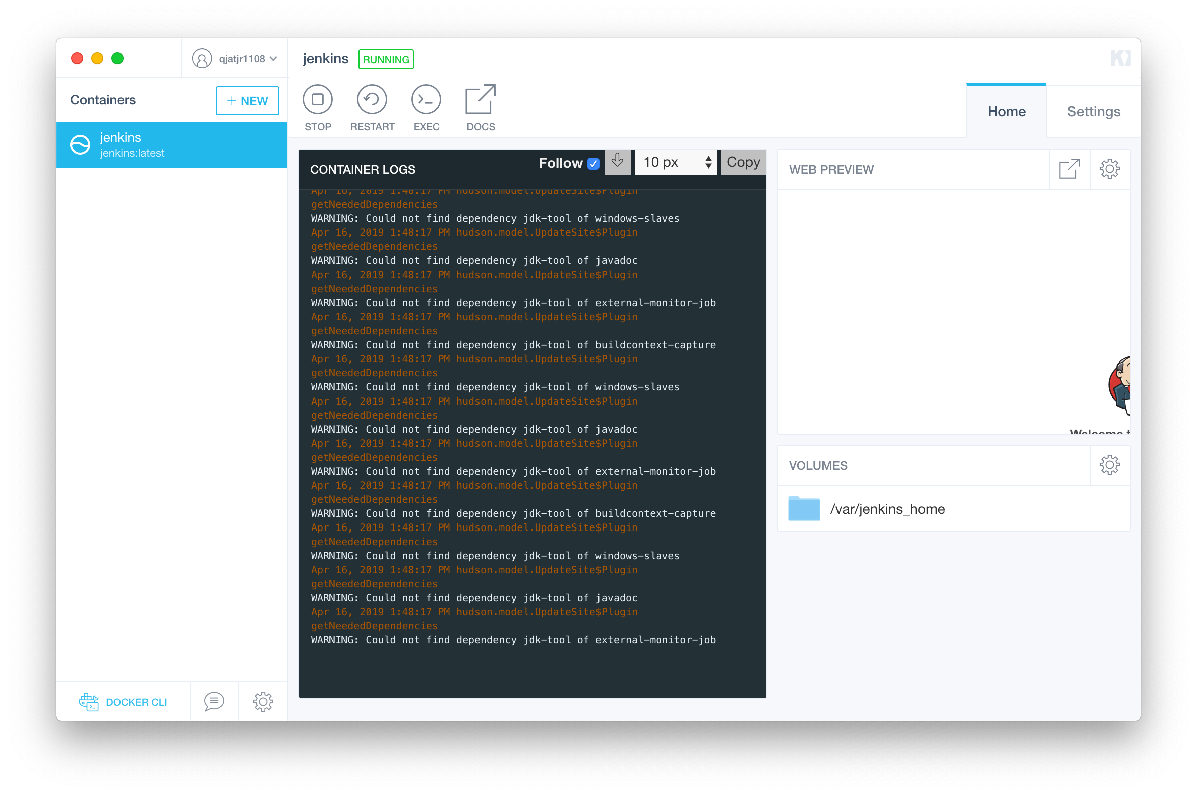The width and height of the screenshot is (1197, 795).
Task: Switch to the Home tab
Action: click(x=1006, y=111)
